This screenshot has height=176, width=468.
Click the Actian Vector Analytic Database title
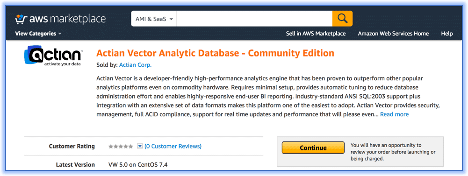tap(215, 53)
